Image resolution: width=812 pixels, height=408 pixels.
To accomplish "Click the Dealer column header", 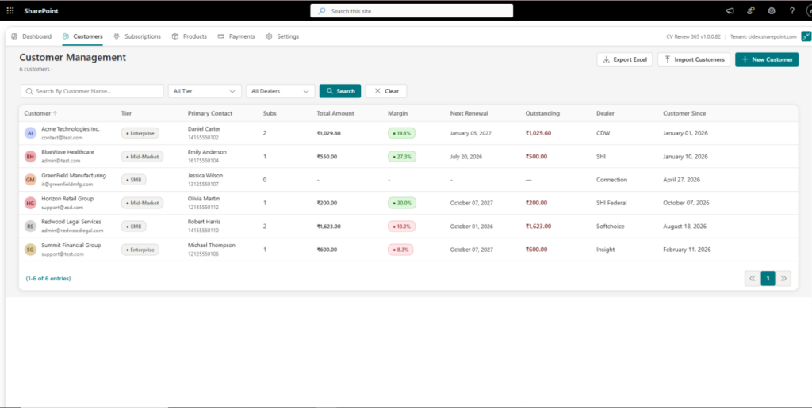I will coord(605,113).
